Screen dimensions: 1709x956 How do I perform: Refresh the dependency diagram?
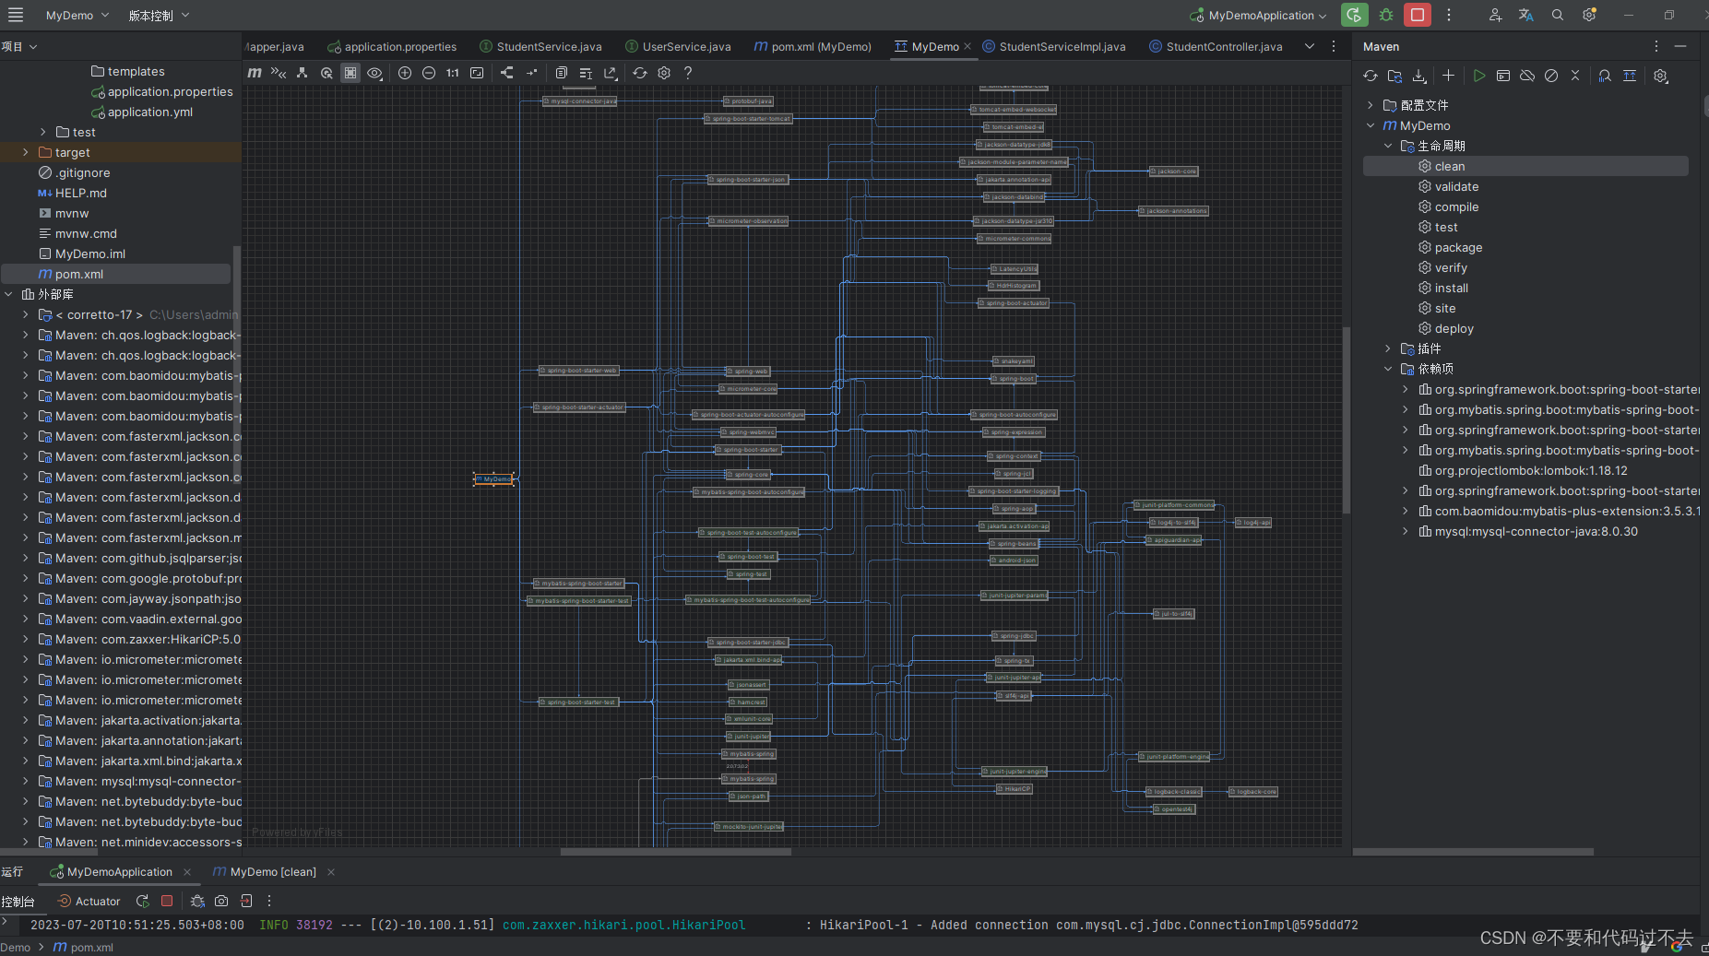(x=640, y=73)
